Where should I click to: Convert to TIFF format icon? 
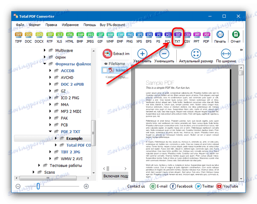coord(18,37)
